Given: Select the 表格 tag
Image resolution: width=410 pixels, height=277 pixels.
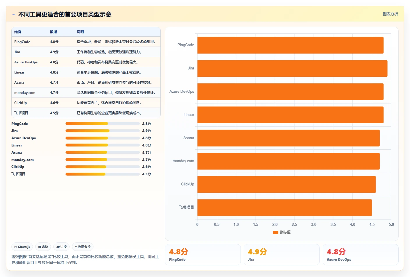Looking at the screenshot, I should [x=43, y=247].
